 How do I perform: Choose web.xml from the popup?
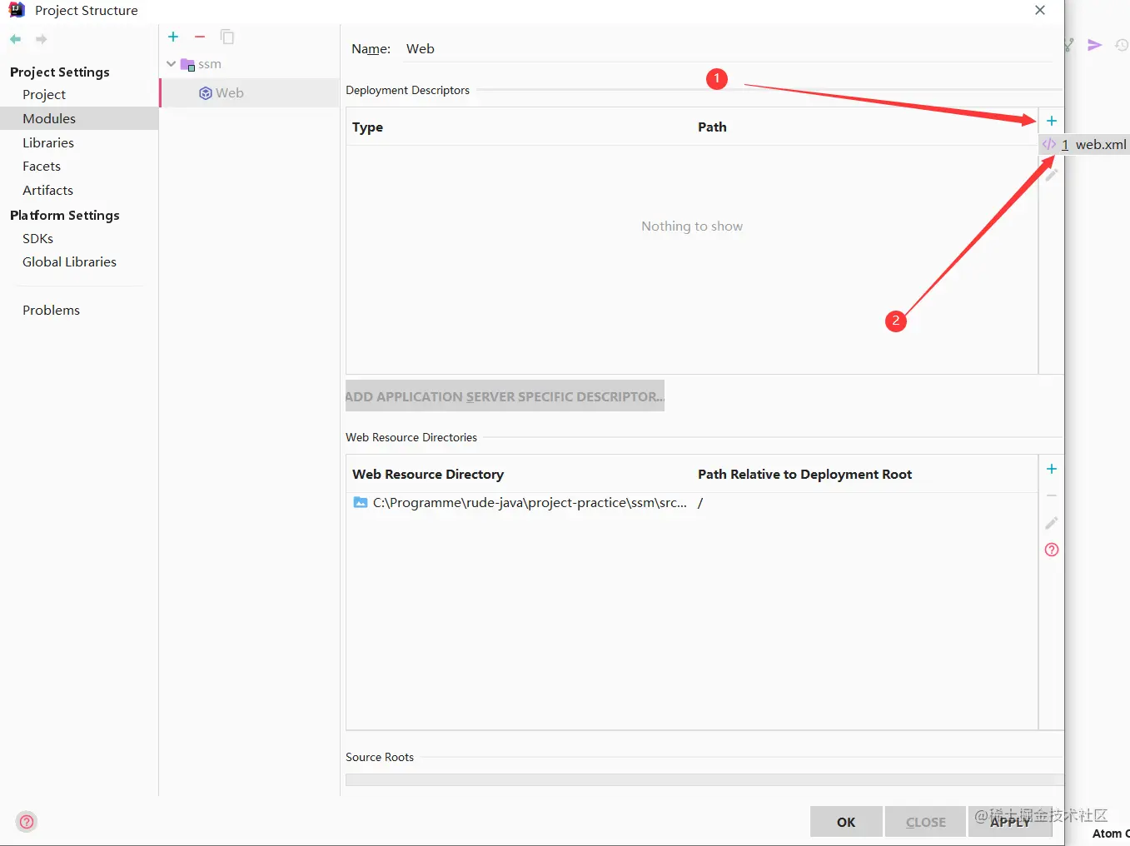1085,145
